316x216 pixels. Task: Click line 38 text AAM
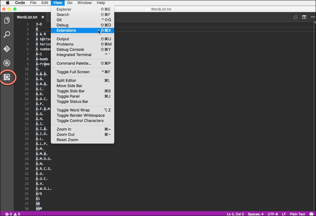pos(39,208)
